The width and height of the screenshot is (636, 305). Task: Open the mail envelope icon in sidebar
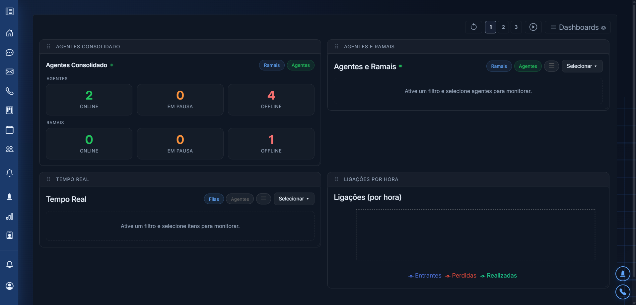(10, 72)
